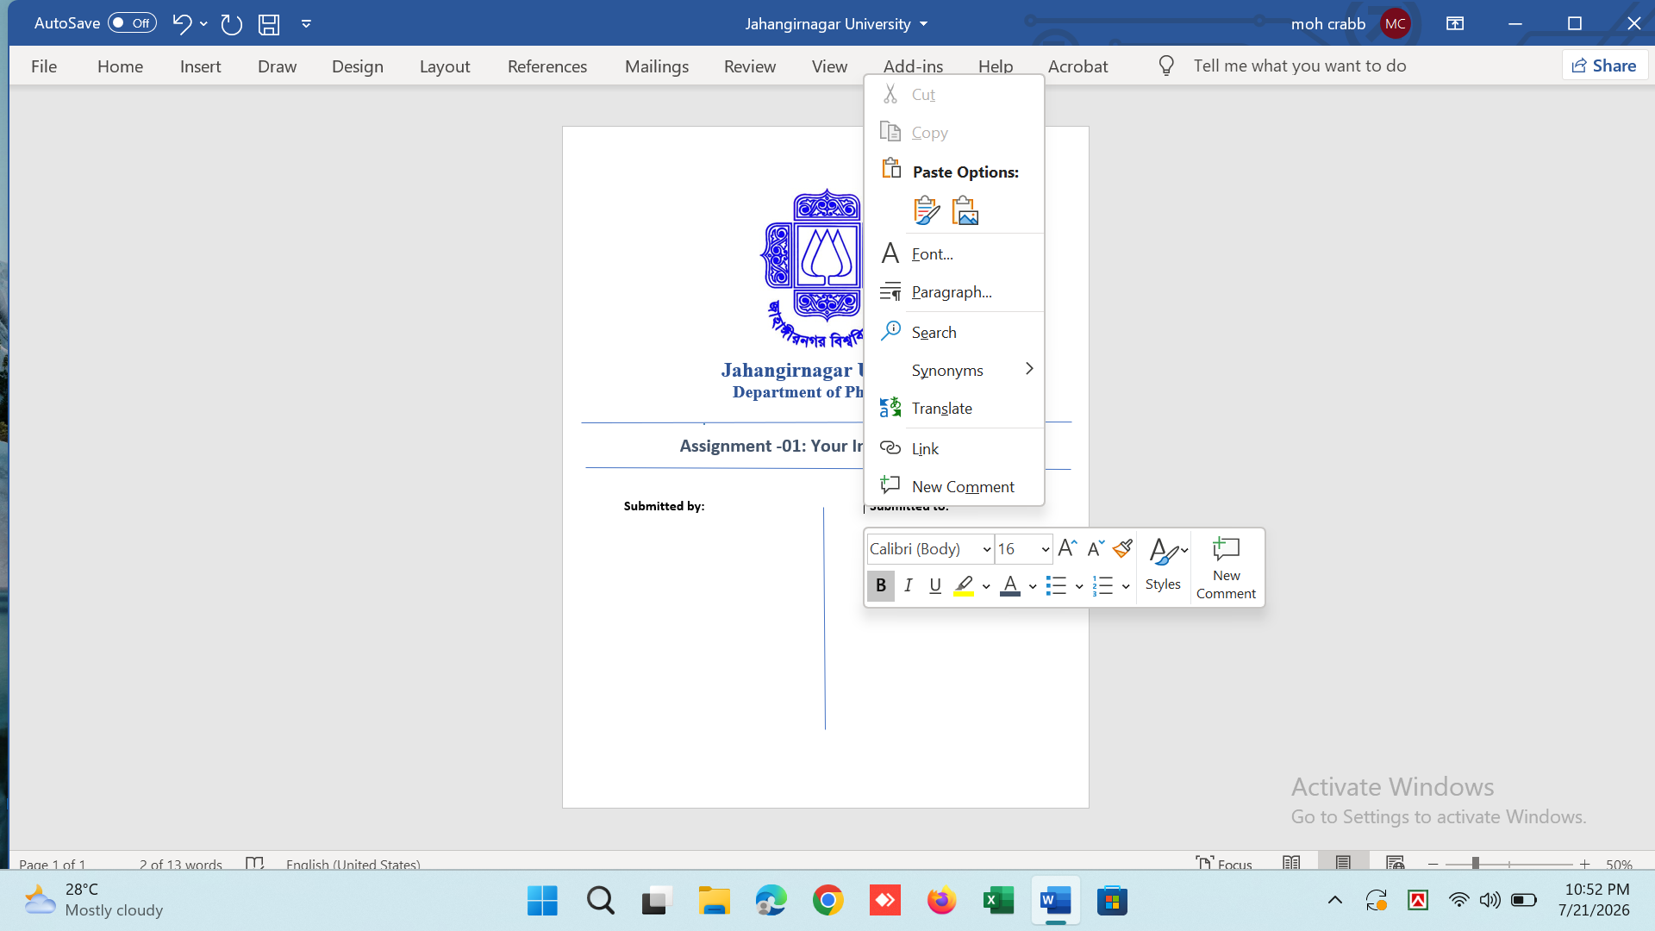Open Ribbon Display Options
This screenshot has width=1655, height=931.
click(x=1455, y=23)
